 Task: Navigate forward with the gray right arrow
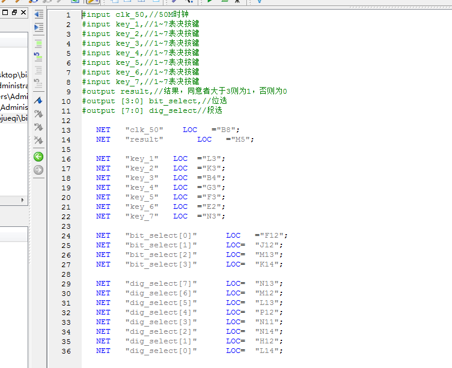tap(38, 170)
